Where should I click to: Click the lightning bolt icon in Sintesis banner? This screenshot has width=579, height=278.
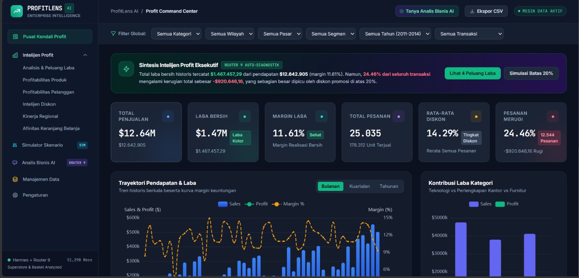[126, 69]
